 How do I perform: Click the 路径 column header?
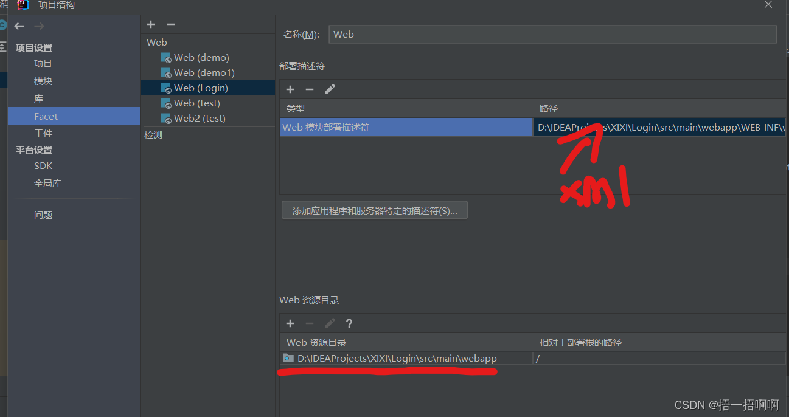(661, 109)
